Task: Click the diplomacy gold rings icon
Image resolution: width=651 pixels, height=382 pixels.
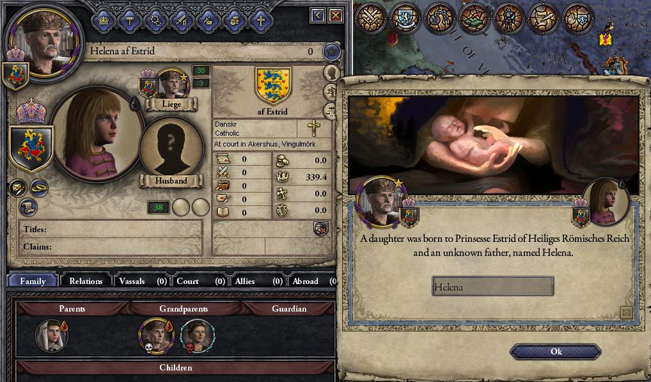Action: [39, 189]
